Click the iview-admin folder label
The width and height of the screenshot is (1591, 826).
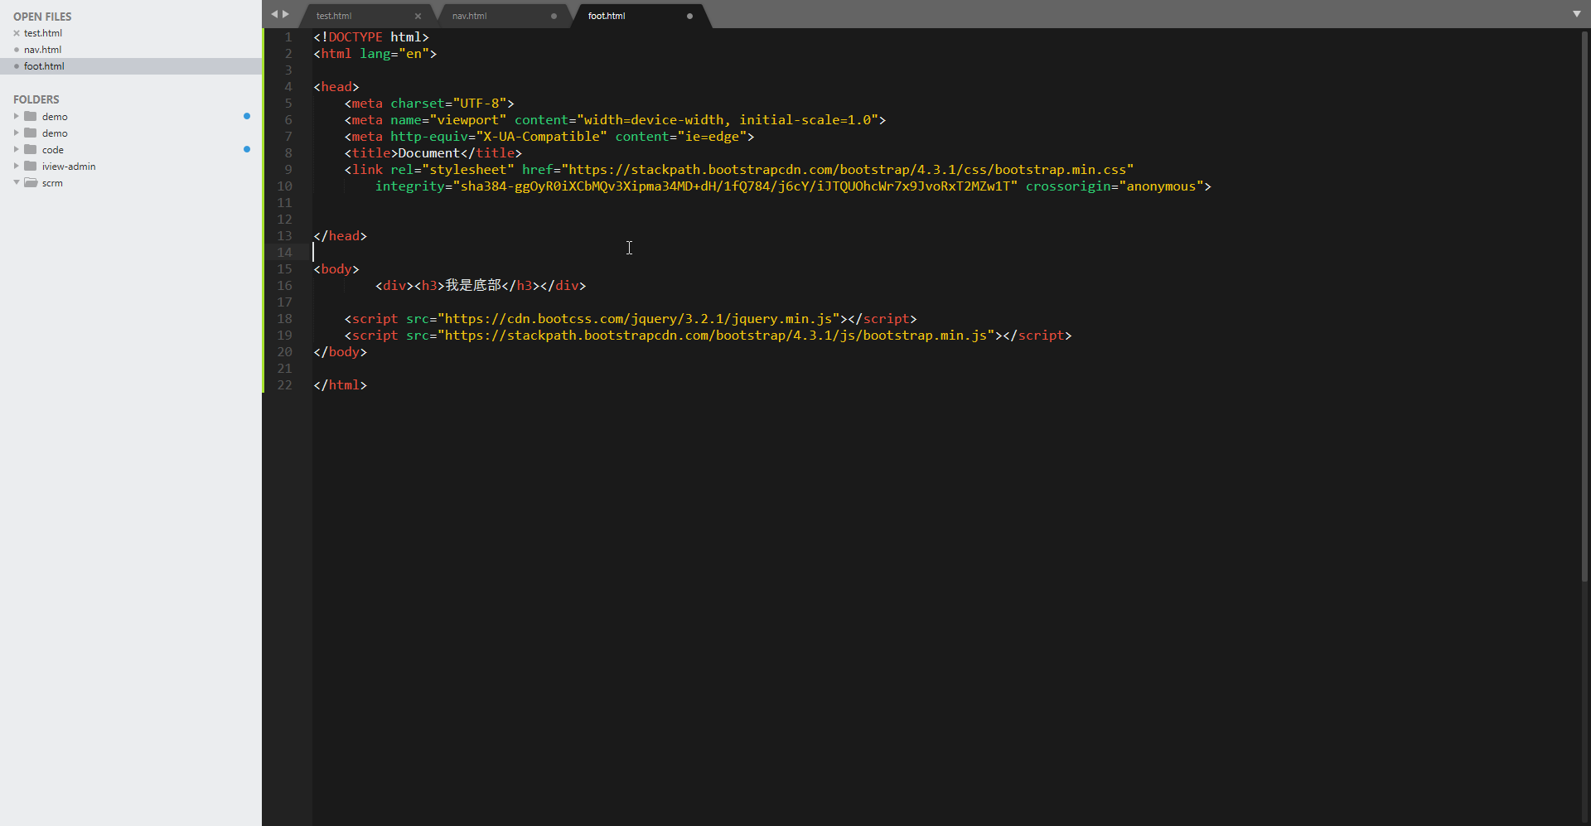(x=69, y=167)
